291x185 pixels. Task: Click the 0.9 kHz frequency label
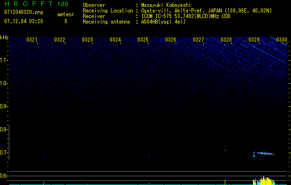[x=3, y=106]
